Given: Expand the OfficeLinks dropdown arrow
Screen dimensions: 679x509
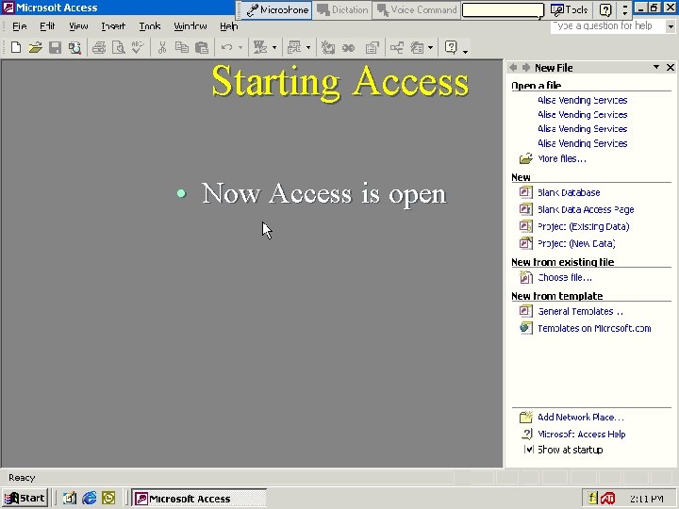Looking at the screenshot, I should [x=274, y=47].
